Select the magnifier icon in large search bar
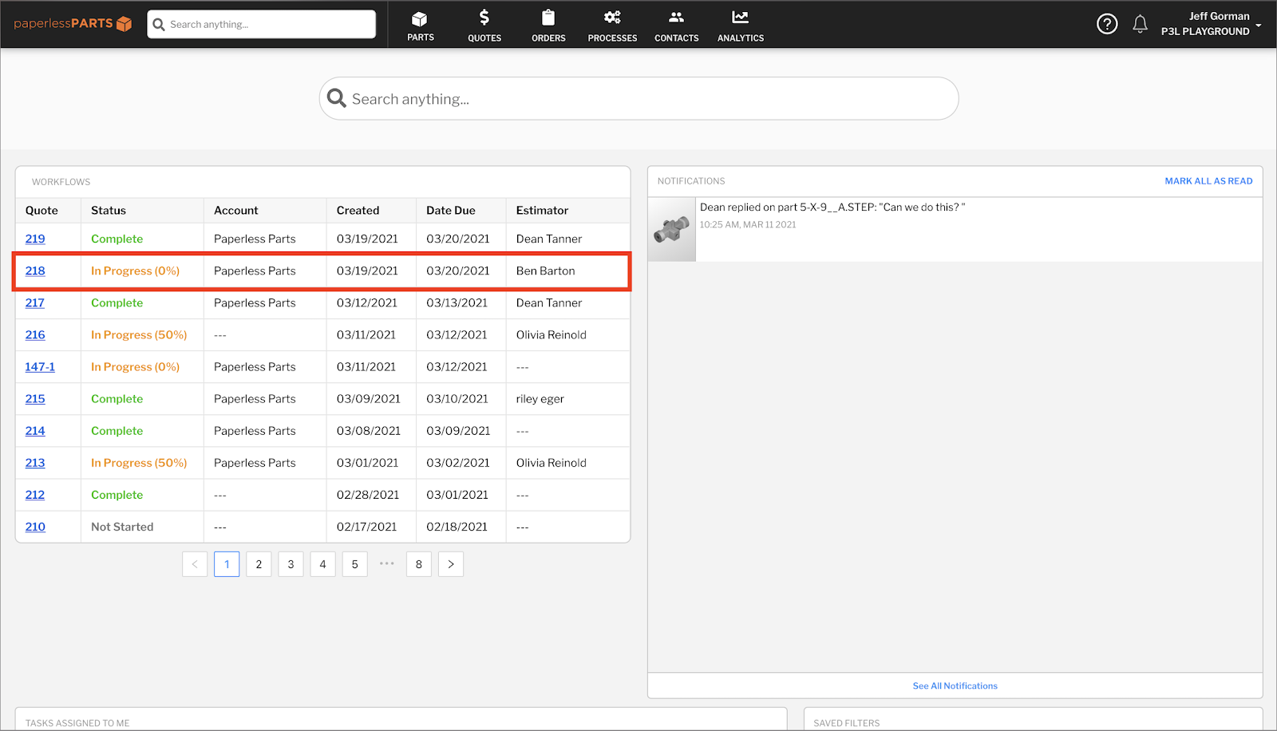Viewport: 1277px width, 731px height. (337, 98)
